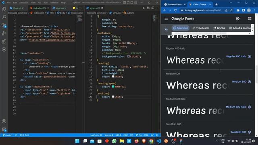Bookmark this page with star icon

click(x=231, y=10)
